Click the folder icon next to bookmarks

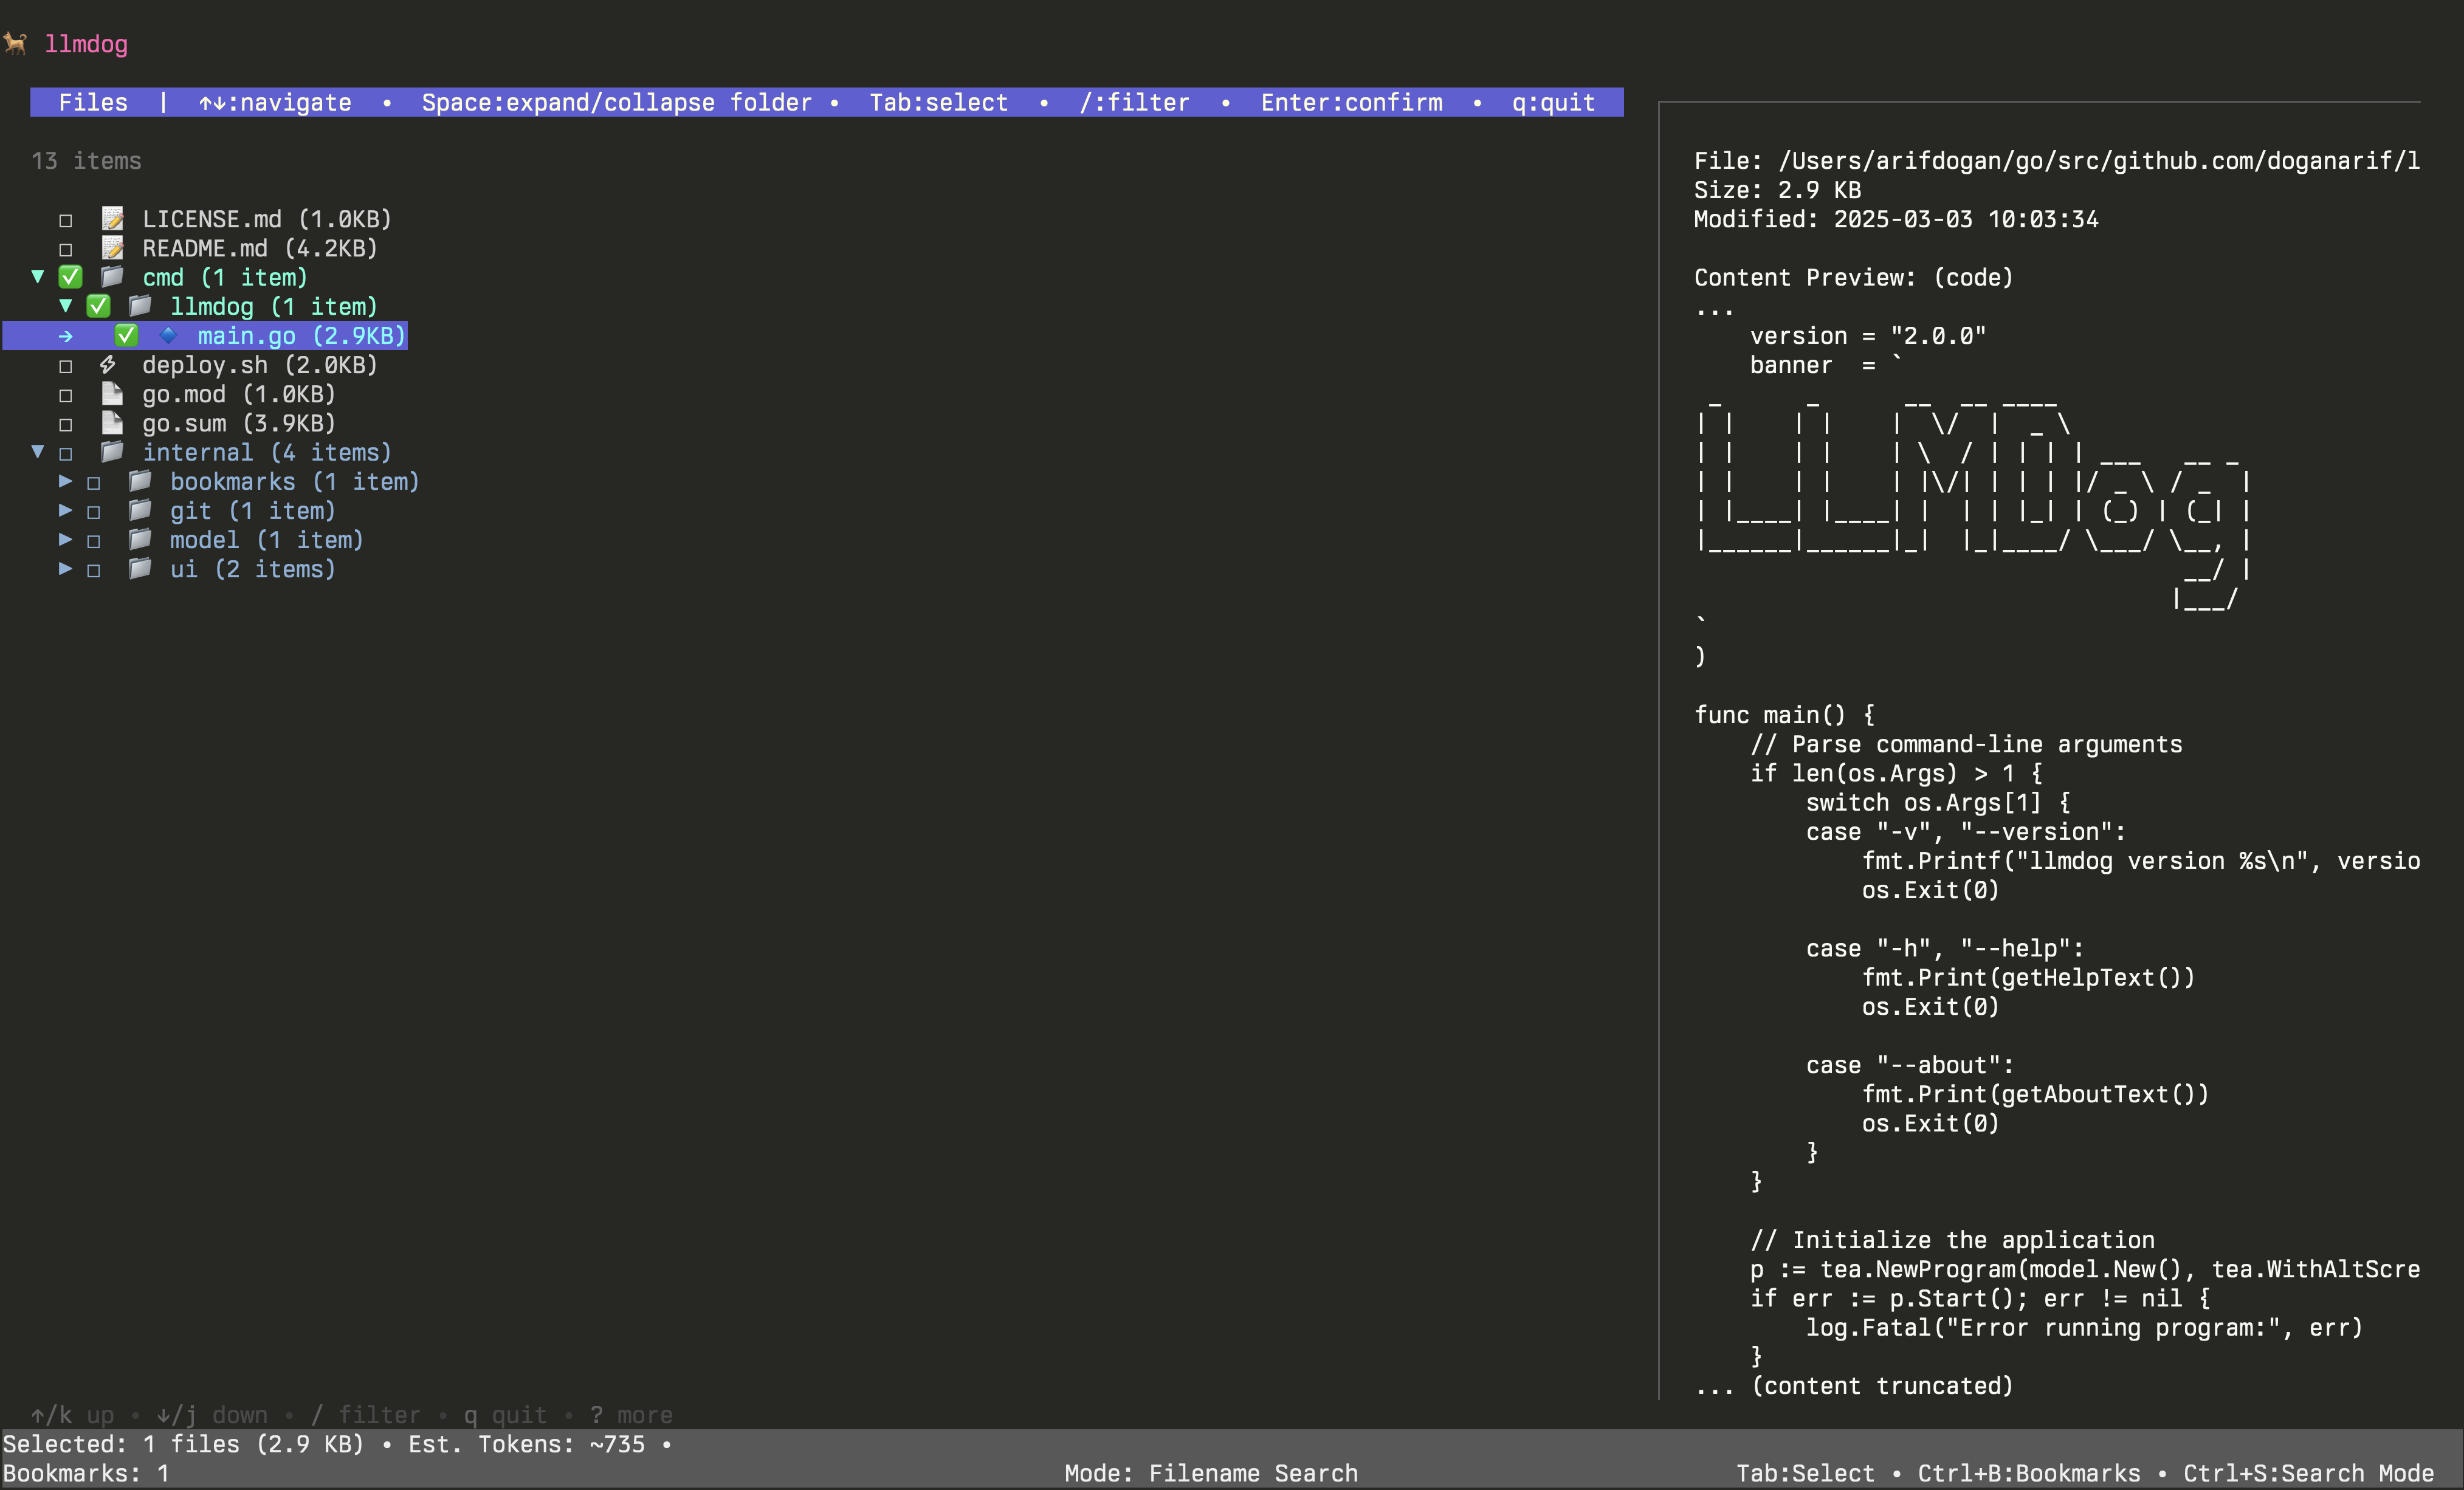pos(141,481)
